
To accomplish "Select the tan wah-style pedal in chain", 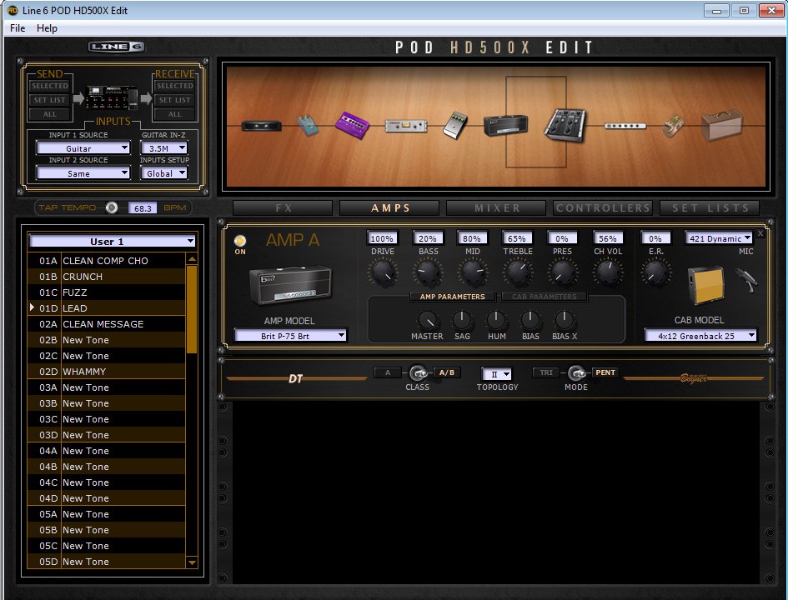I will click(x=672, y=126).
